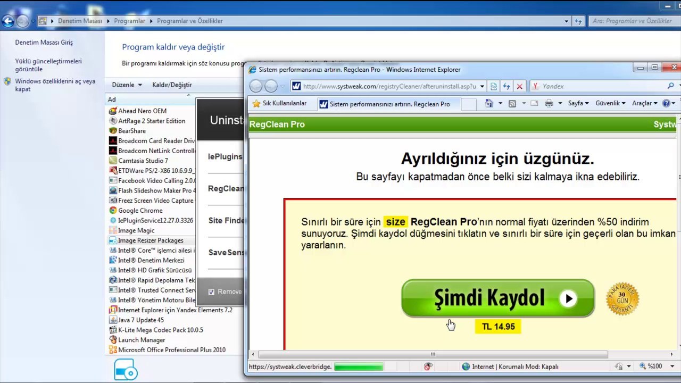This screenshot has width=681, height=383.
Task: Click the refresh icon in Explorer address bar
Action: click(x=579, y=21)
